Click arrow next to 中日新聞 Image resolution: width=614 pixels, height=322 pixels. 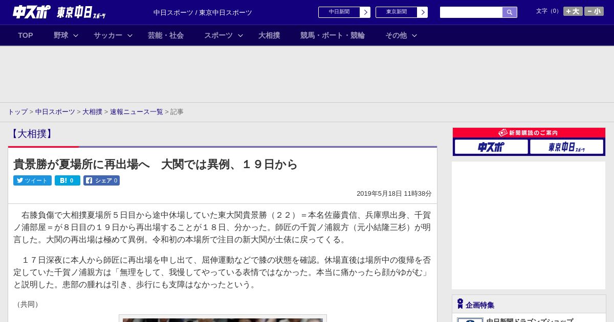(x=365, y=12)
